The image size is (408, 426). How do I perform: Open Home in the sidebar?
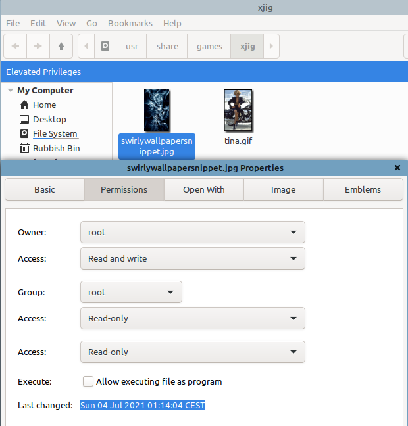click(x=44, y=105)
